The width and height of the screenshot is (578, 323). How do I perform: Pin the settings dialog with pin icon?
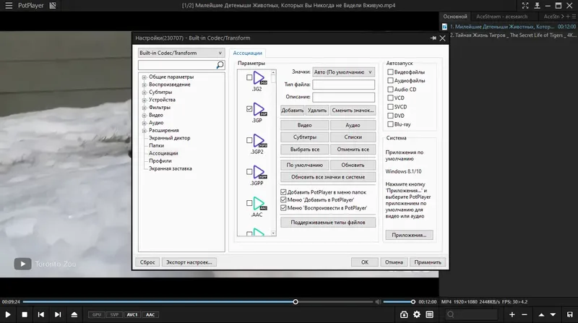433,38
